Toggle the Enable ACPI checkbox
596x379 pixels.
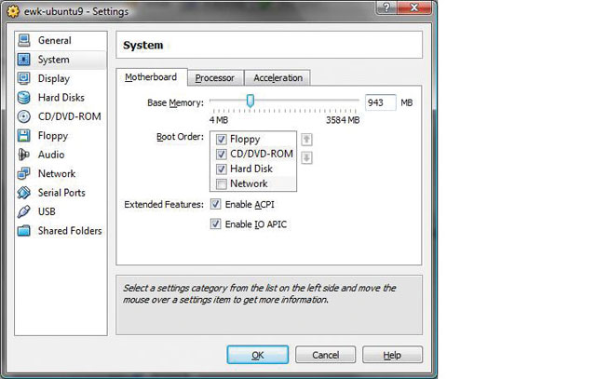pos(216,205)
